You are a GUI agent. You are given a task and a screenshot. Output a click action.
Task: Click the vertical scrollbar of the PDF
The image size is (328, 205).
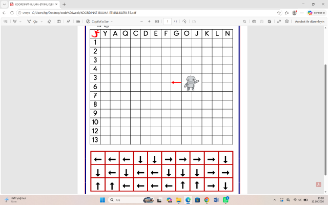(325, 119)
